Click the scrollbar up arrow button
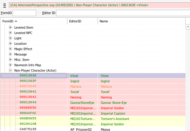Screen dimensions: 190x131 coord(188,27)
